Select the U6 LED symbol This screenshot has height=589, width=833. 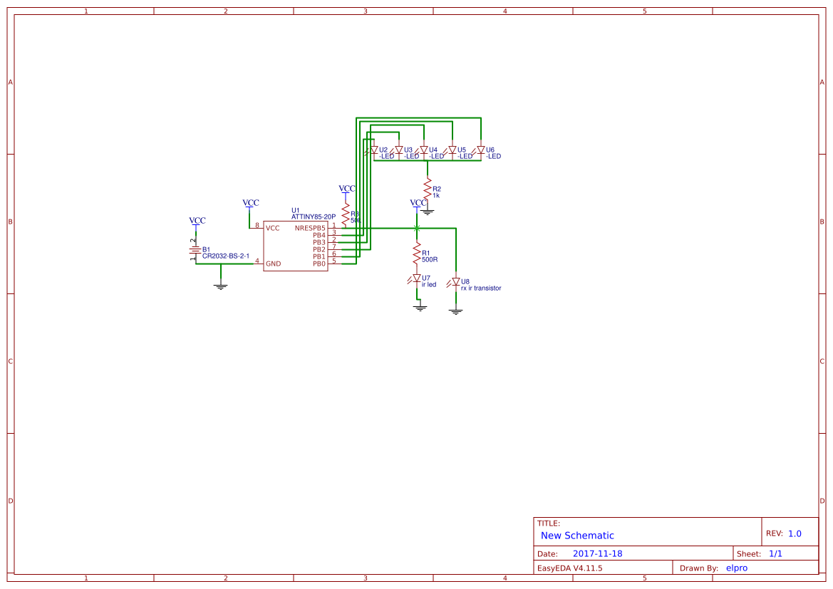(481, 150)
